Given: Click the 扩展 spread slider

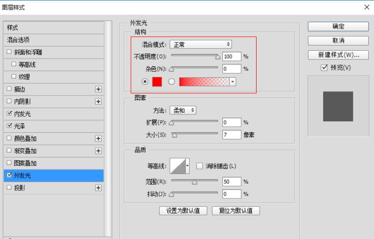Looking at the screenshot, I should pos(194,122).
